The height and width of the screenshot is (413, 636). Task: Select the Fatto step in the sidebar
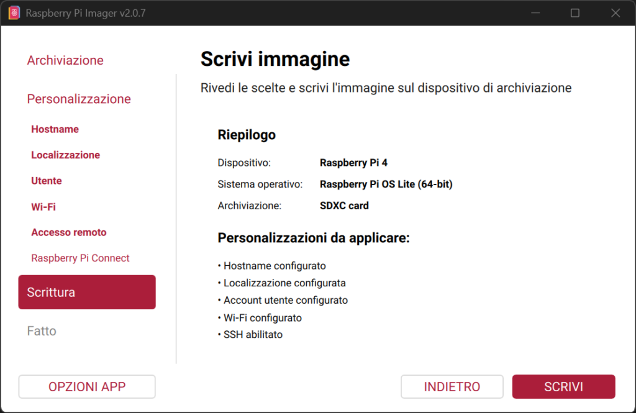tap(41, 331)
